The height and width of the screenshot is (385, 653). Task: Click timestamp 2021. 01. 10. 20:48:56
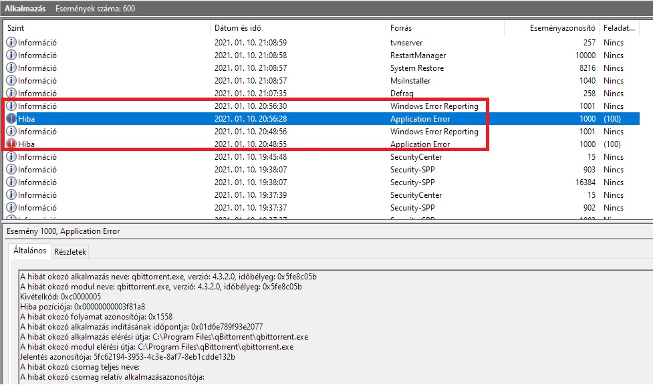pos(251,131)
